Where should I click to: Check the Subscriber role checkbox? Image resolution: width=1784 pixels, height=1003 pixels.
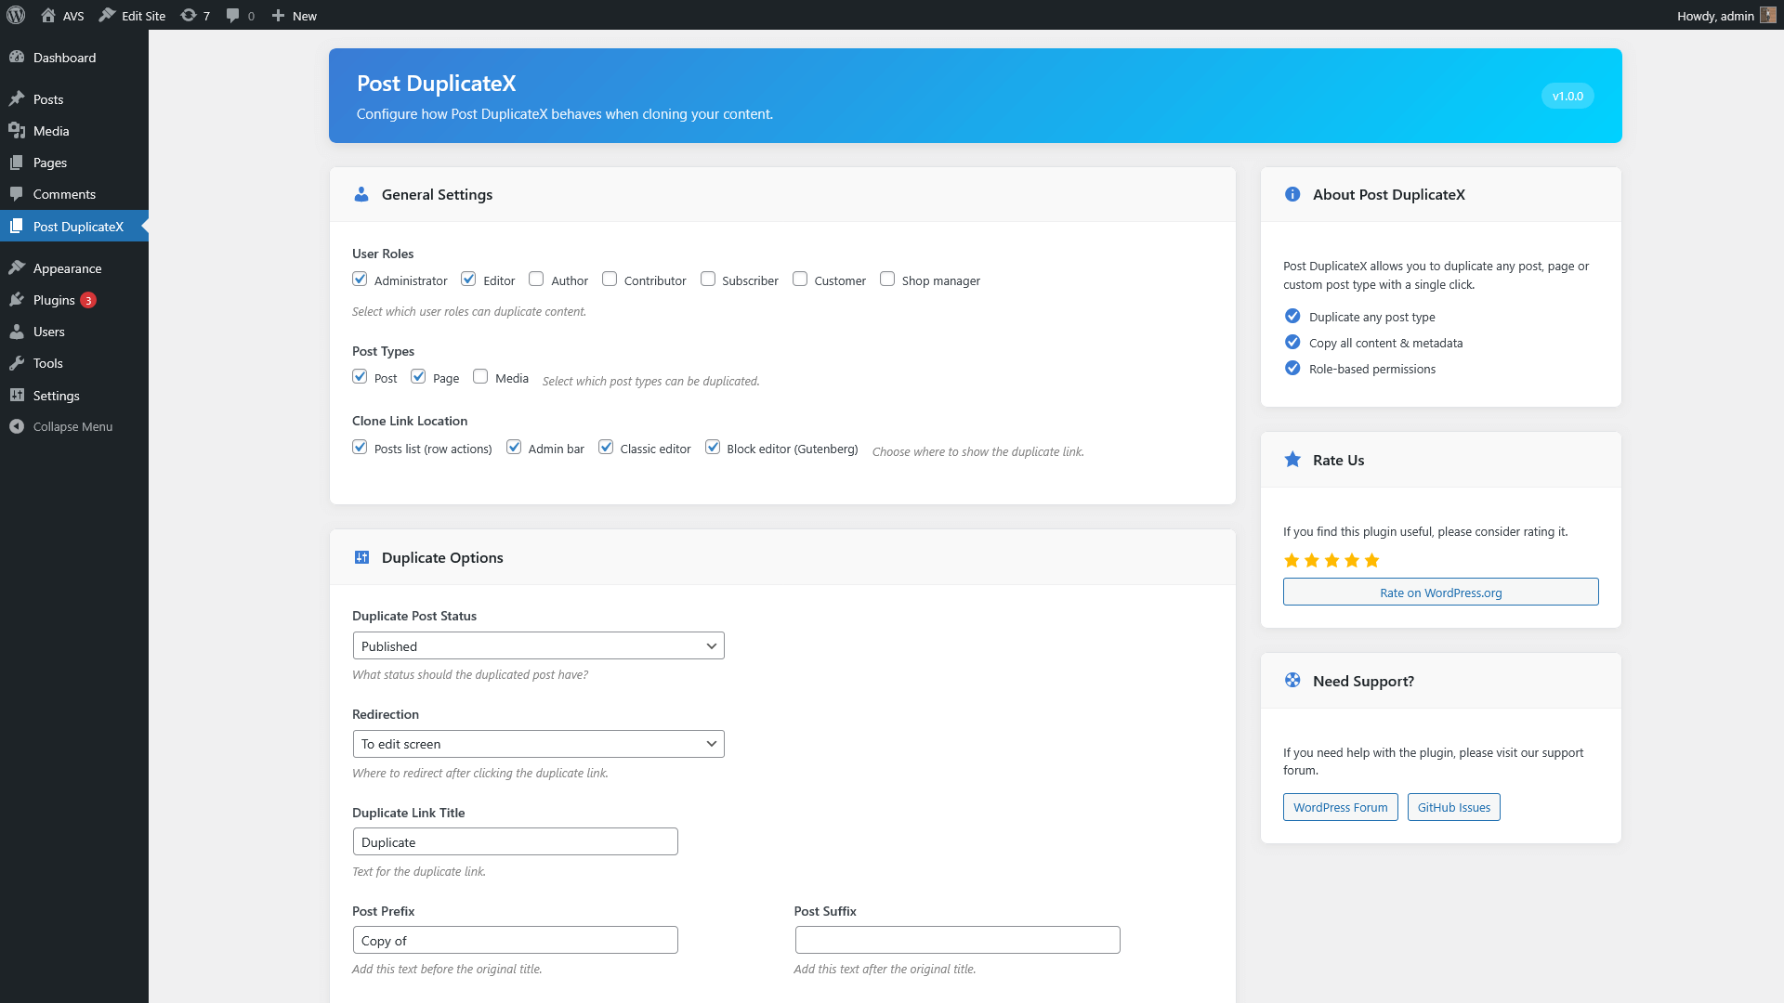coord(708,279)
